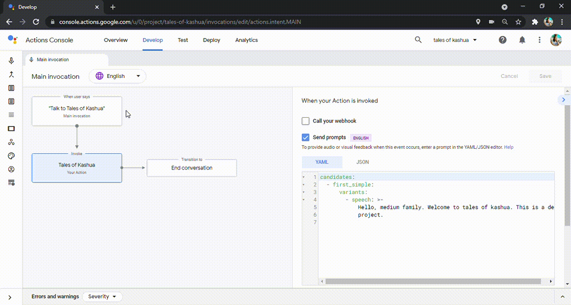Image resolution: width=571 pixels, height=305 pixels.
Task: Reload the page
Action: (36, 22)
